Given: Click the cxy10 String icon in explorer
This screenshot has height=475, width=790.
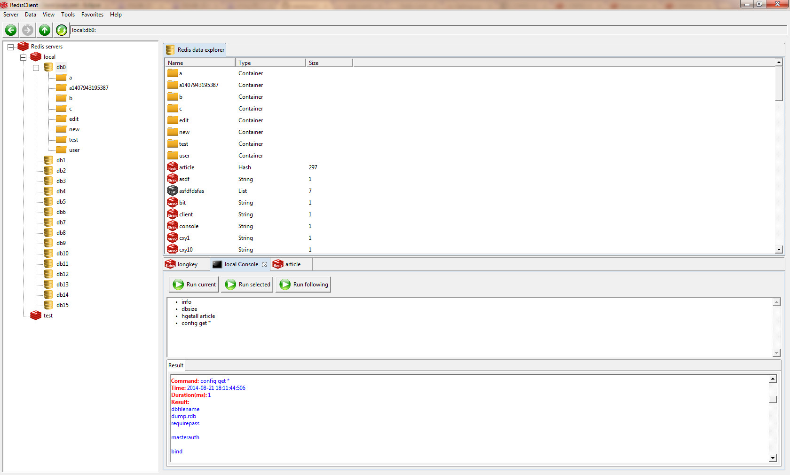Looking at the screenshot, I should tap(173, 249).
